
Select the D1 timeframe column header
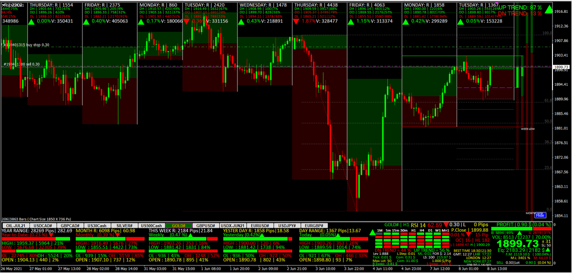point(431,231)
